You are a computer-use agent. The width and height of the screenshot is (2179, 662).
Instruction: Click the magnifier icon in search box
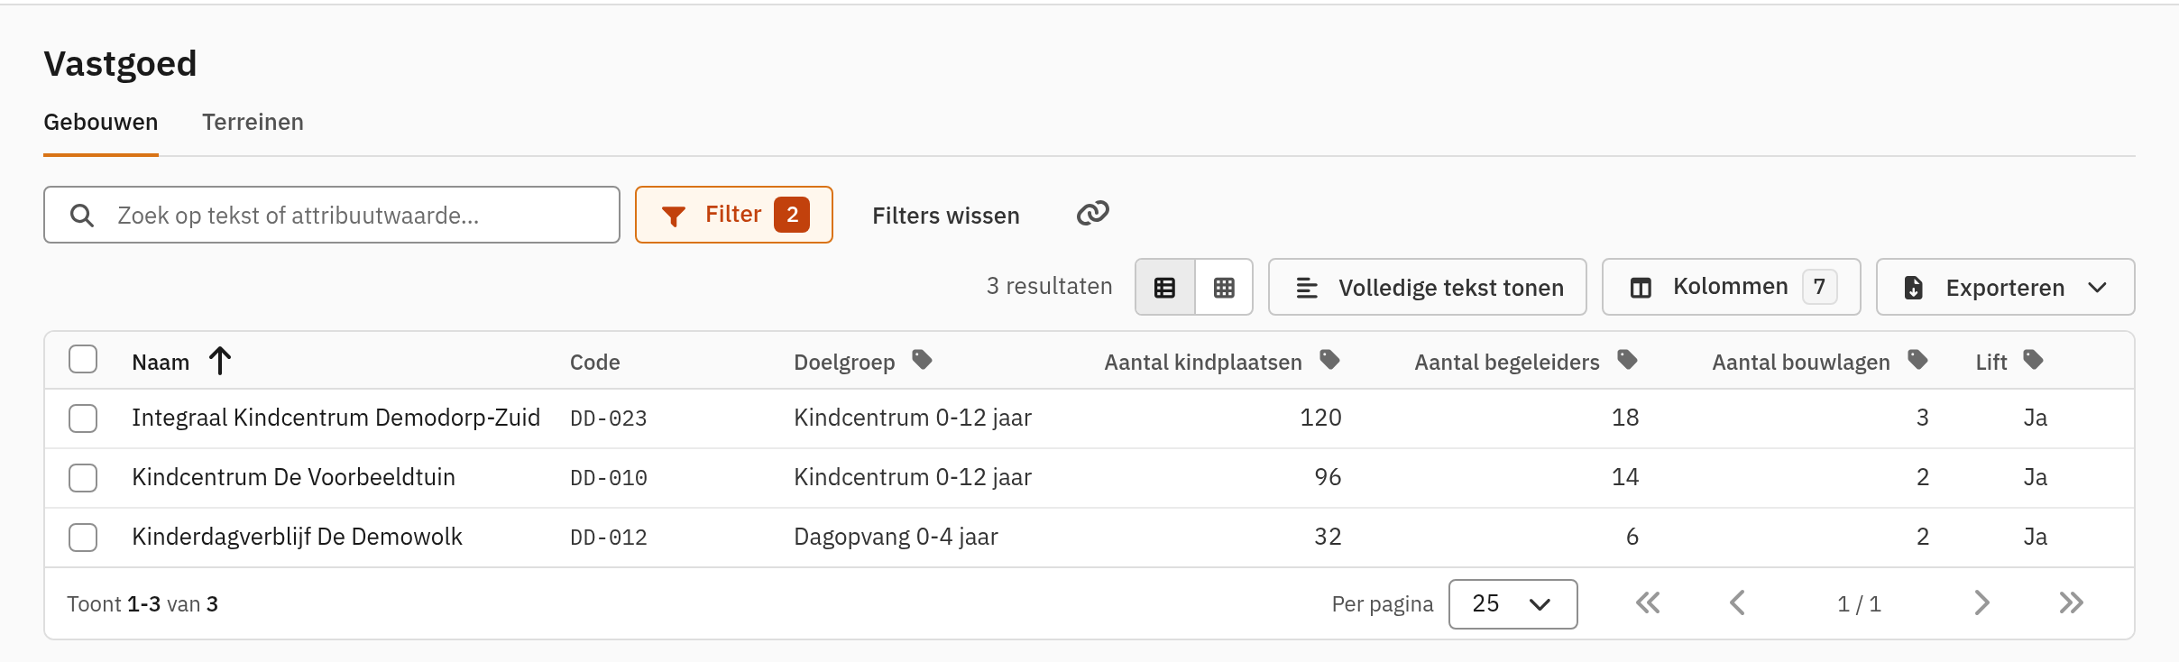(82, 216)
